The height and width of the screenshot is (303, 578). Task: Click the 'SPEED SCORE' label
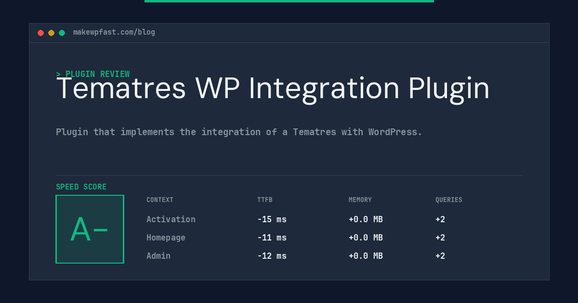click(x=81, y=187)
